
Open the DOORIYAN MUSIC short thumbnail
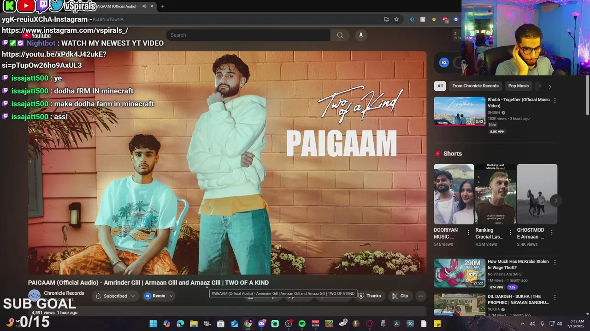click(454, 194)
